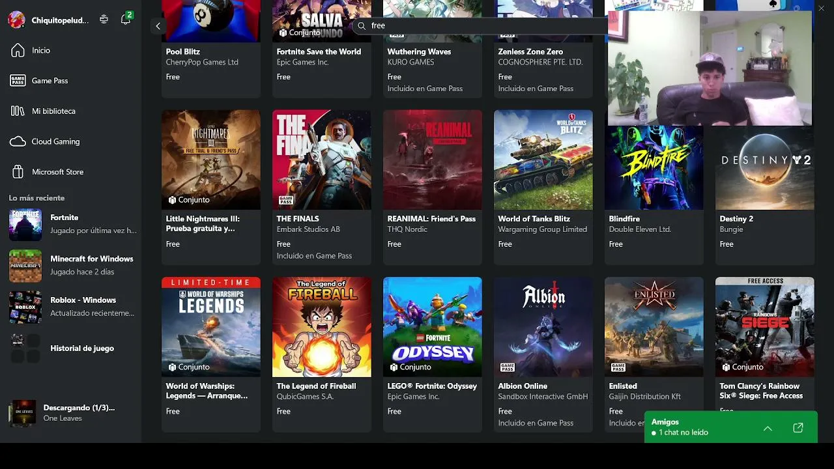Click the search magnifier icon
Viewport: 834px width, 469px height.
(x=362, y=25)
